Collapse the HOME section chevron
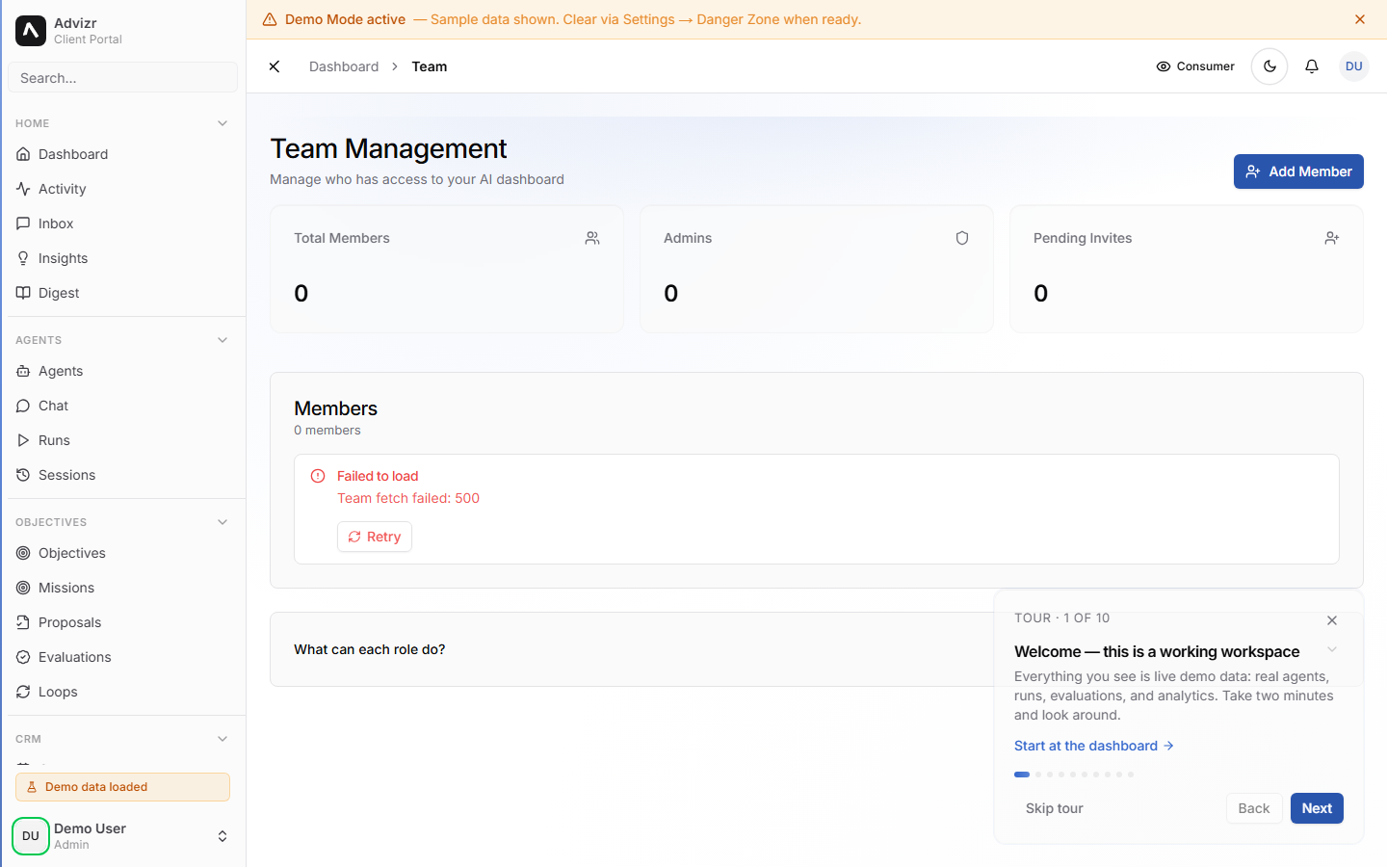The height and width of the screenshot is (867, 1387). point(222,123)
